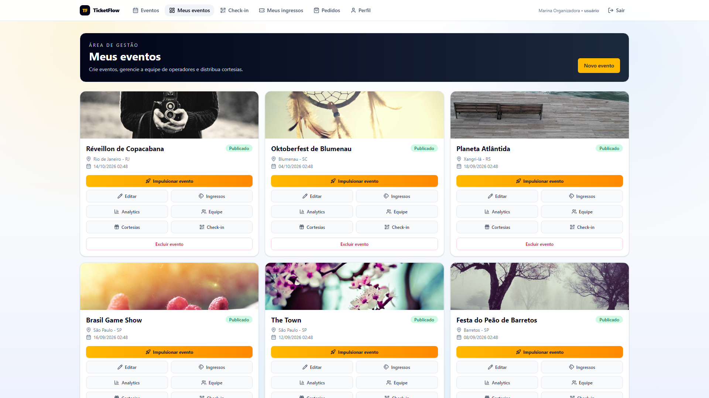The height and width of the screenshot is (398, 709).
Task: Boost the Festa do Peão de Barretos event
Action: coord(540,352)
